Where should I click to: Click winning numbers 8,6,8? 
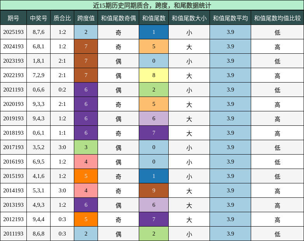coord(38,234)
